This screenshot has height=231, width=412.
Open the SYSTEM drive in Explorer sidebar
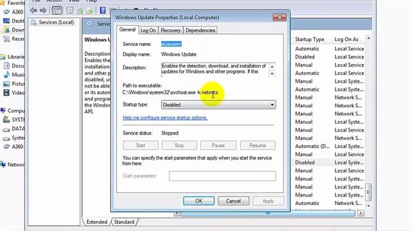[14, 120]
